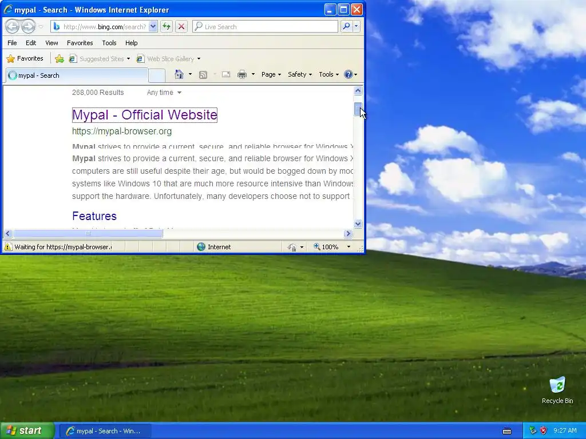Click the Internet Explorer title bar icon
Viewport: 586px width, 439px height.
pyautogui.click(x=7, y=9)
